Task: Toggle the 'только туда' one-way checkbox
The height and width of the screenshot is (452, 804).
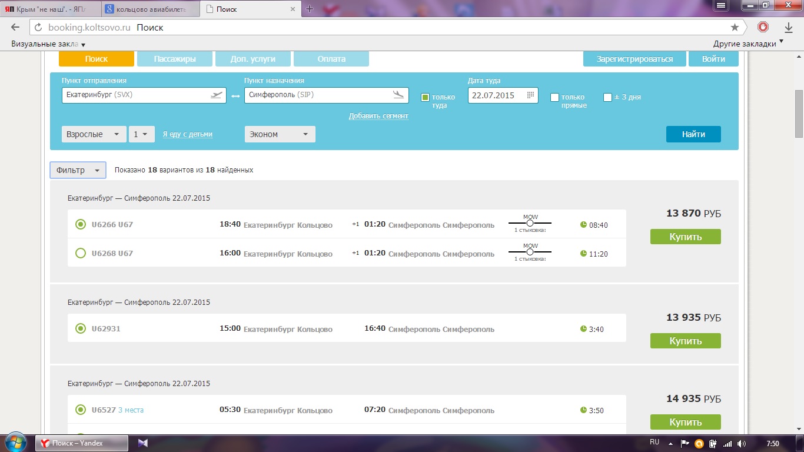Action: pyautogui.click(x=425, y=97)
